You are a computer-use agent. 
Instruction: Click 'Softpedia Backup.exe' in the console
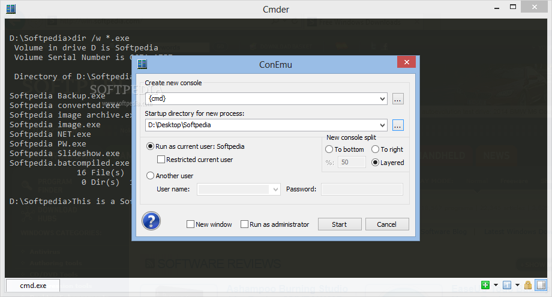click(58, 96)
